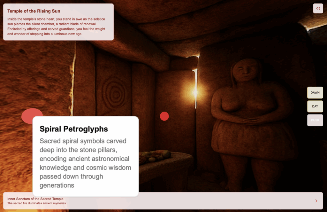
Task: Click the red circular hotspot in the chamber center
Action: tap(164, 116)
